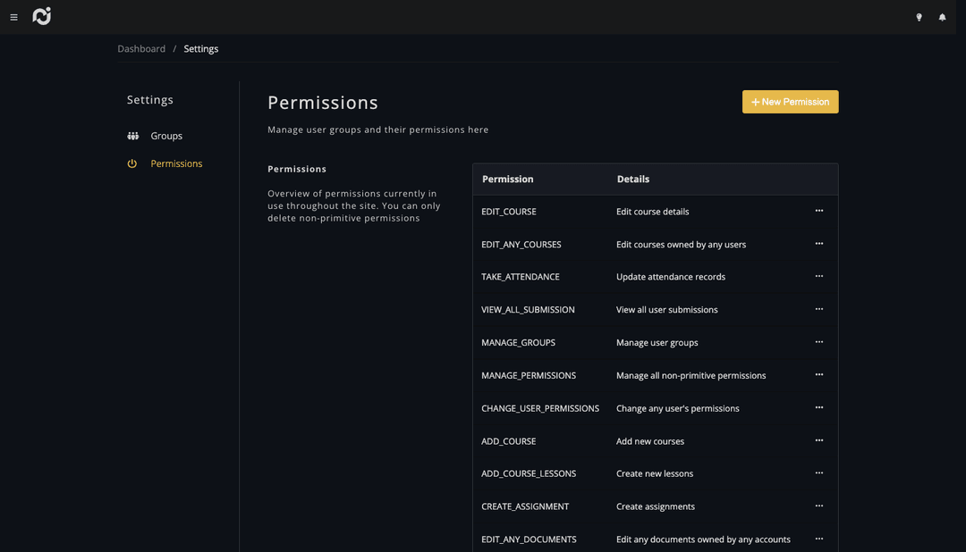Screen dimensions: 966x552
Task: Go to Dashboard via the breadcrumb
Action: [x=141, y=48]
